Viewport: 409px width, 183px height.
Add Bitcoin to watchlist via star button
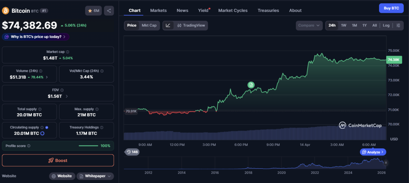[93, 11]
